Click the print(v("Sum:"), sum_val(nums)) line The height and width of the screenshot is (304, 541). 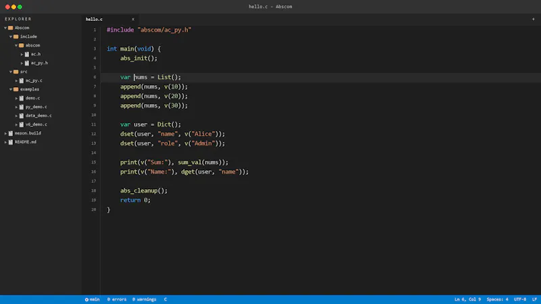point(174,162)
